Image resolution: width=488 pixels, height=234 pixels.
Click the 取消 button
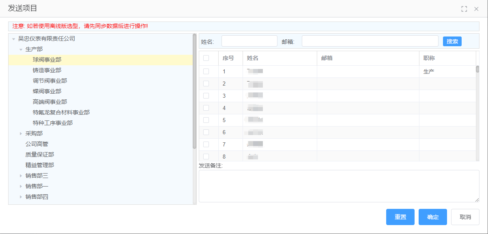465,217
